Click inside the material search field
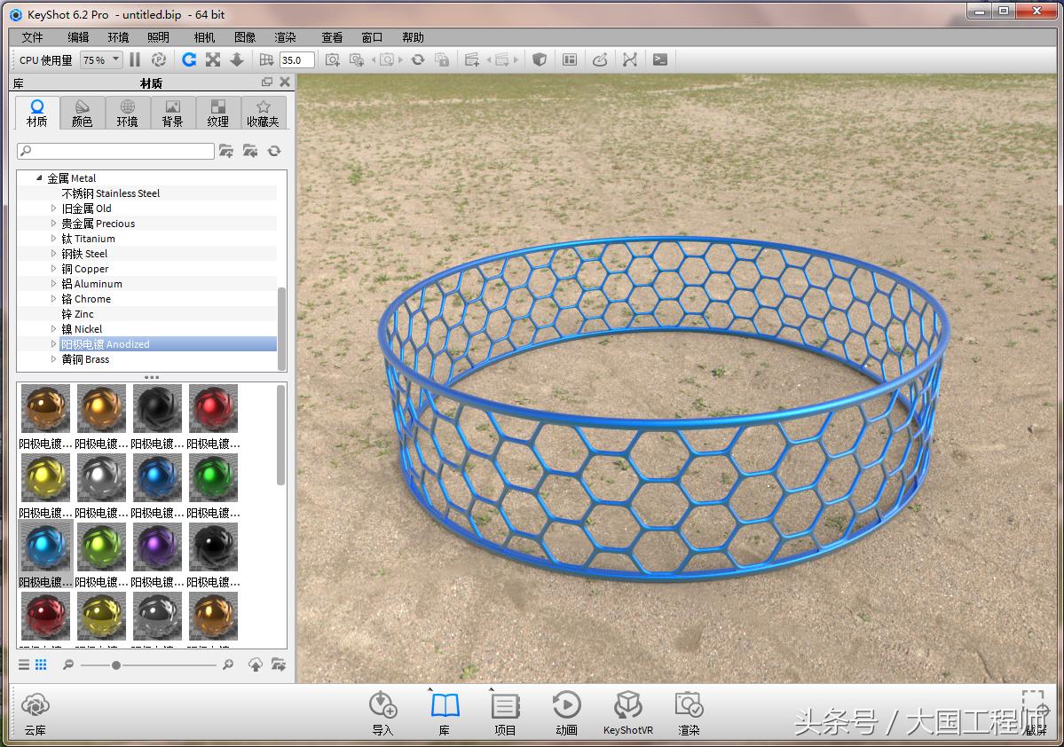Viewport: 1064px width, 747px height. coord(115,152)
